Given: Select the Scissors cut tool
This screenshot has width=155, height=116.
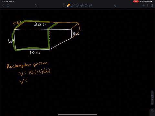Looking at the screenshot, I should pyautogui.click(x=82, y=5).
